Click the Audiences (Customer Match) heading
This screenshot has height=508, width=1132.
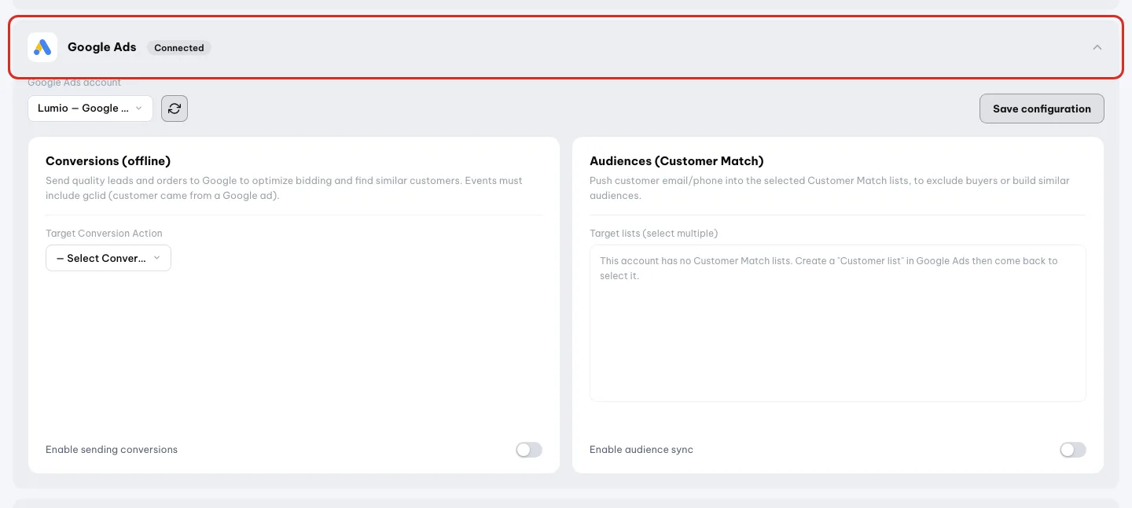click(677, 161)
